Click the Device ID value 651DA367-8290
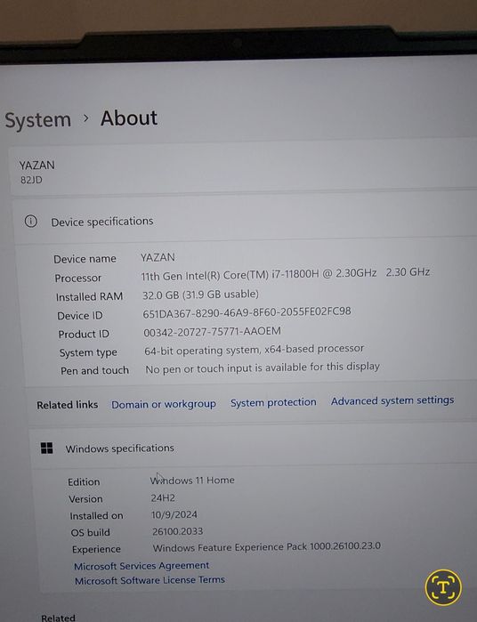Screen dimensions: 477x622 (x=247, y=312)
